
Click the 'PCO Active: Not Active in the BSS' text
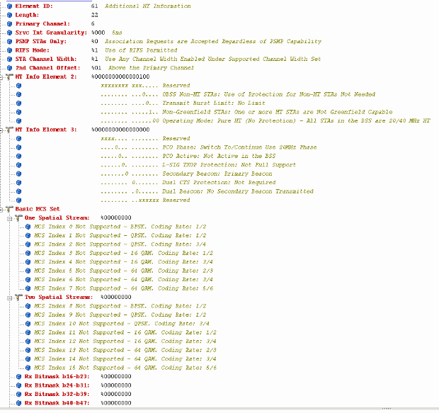pyautogui.click(x=219, y=156)
